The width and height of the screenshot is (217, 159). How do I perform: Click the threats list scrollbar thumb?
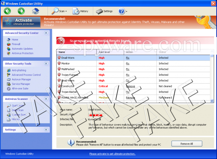click(212, 56)
